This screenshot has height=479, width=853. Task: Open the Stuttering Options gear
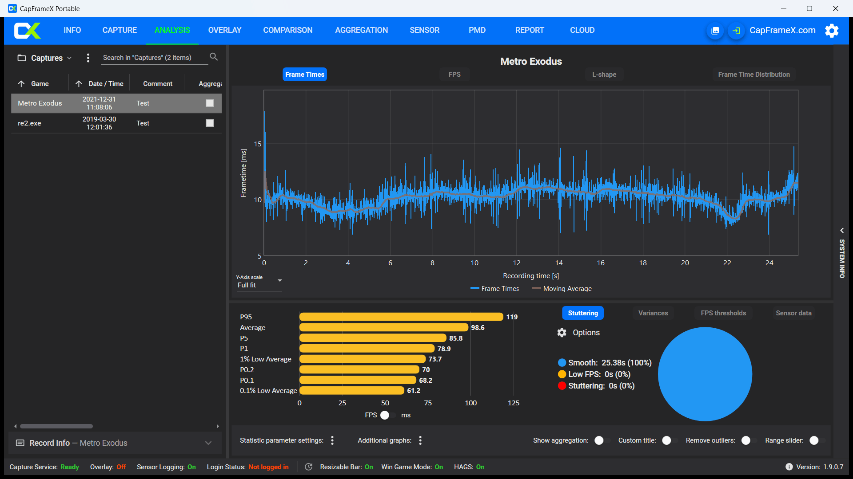[562, 333]
